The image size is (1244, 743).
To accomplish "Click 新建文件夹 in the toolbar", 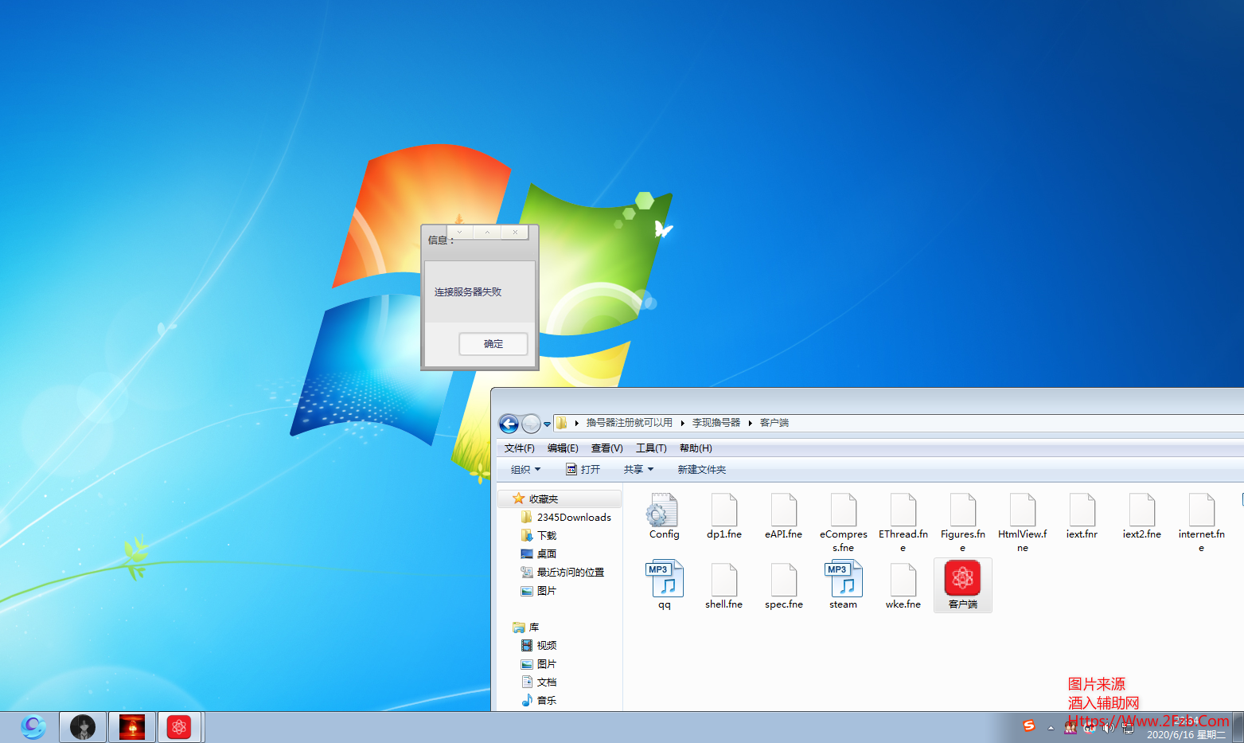I will click(701, 470).
